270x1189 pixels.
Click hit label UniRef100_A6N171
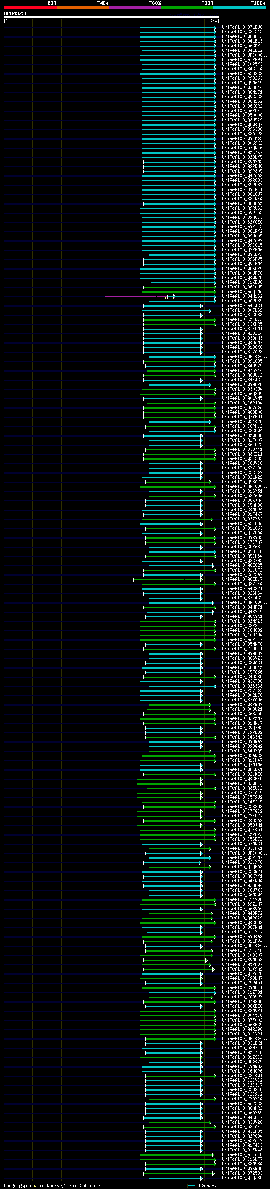pos(242,92)
